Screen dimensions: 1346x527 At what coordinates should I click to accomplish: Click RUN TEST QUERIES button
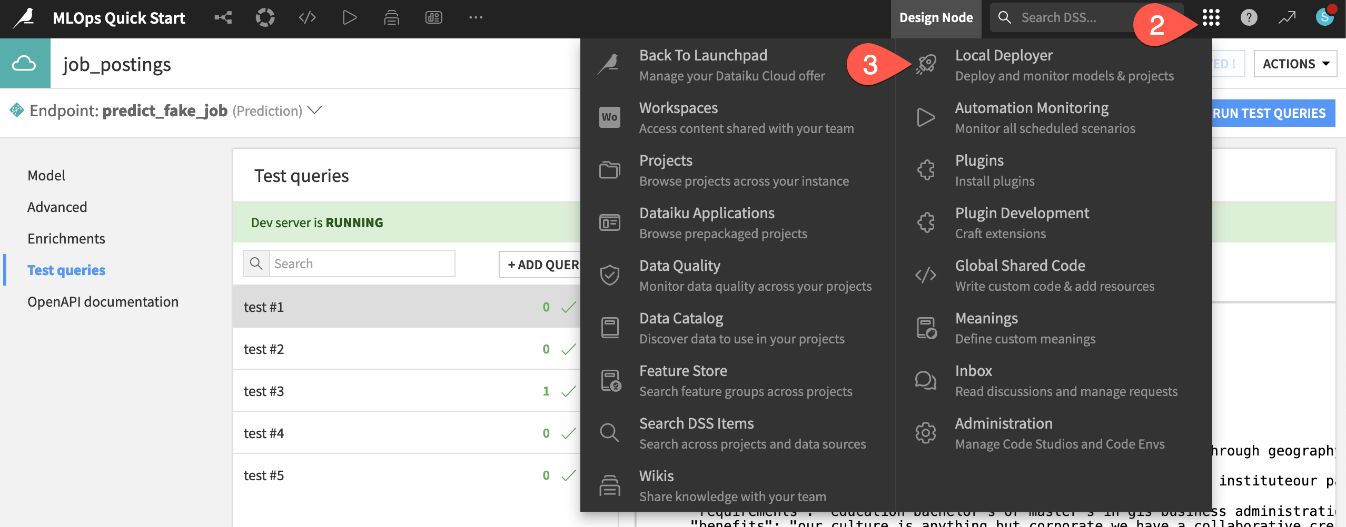1273,113
